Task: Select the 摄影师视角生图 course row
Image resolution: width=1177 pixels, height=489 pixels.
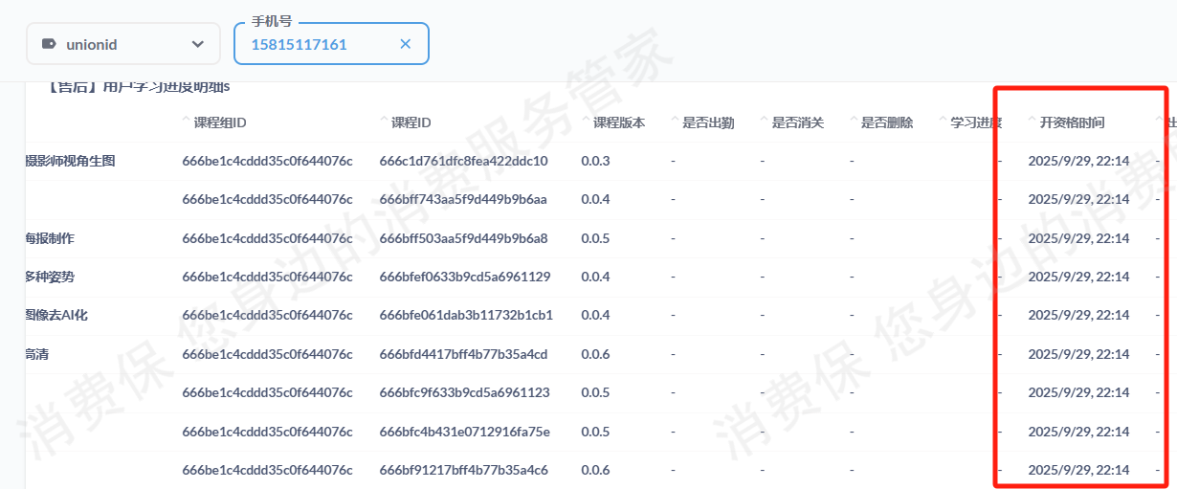Action: 70,161
